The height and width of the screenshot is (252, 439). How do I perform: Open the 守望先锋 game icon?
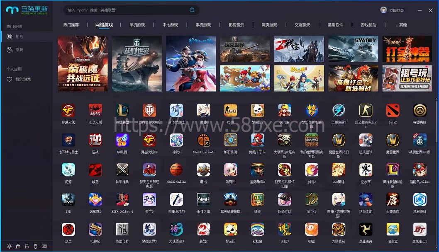tap(419, 111)
